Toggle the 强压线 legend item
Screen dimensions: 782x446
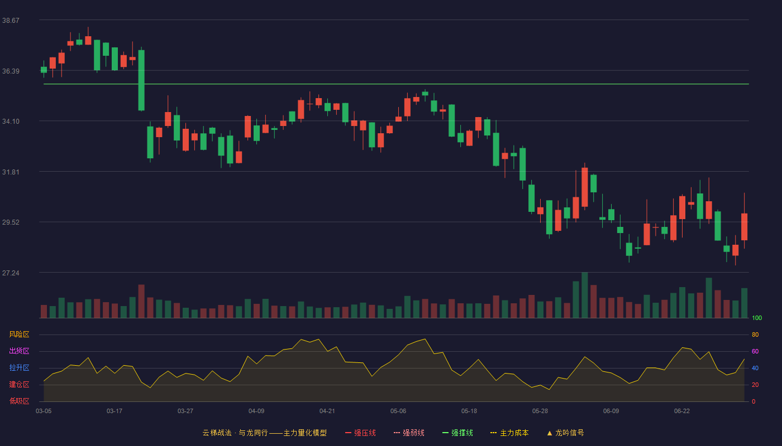pyautogui.click(x=360, y=433)
